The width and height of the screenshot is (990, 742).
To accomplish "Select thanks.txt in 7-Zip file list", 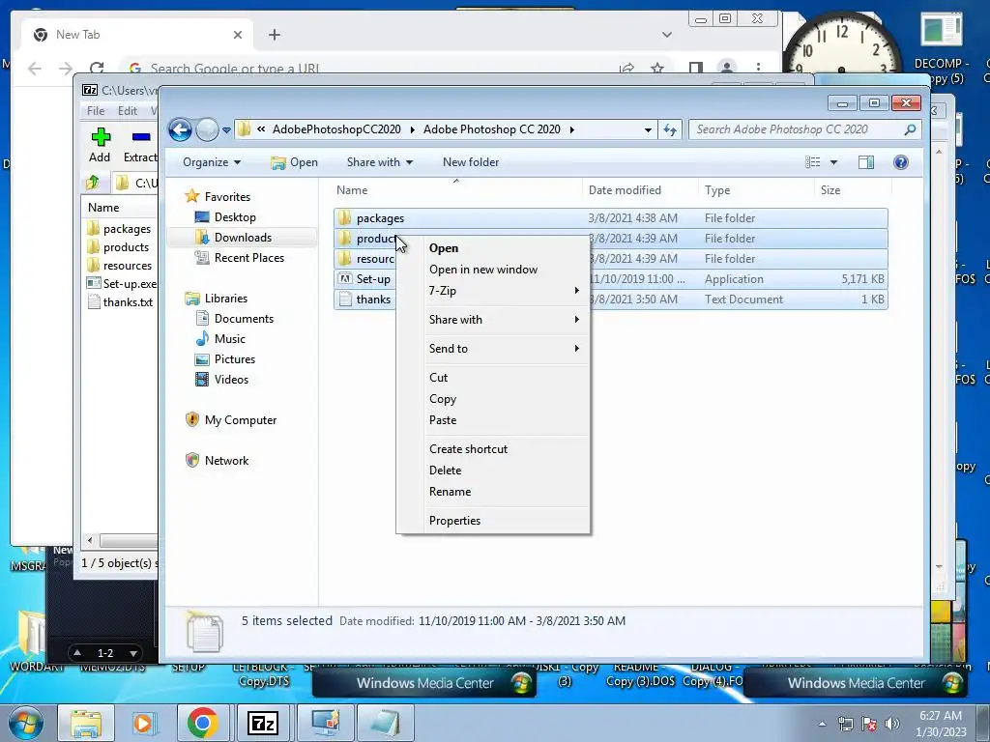I will 121,302.
